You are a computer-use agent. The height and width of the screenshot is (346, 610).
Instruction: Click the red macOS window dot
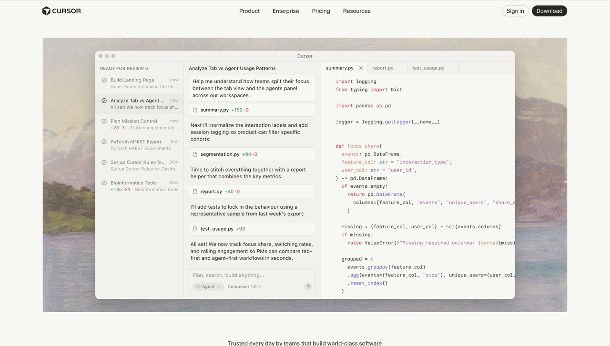[101, 56]
